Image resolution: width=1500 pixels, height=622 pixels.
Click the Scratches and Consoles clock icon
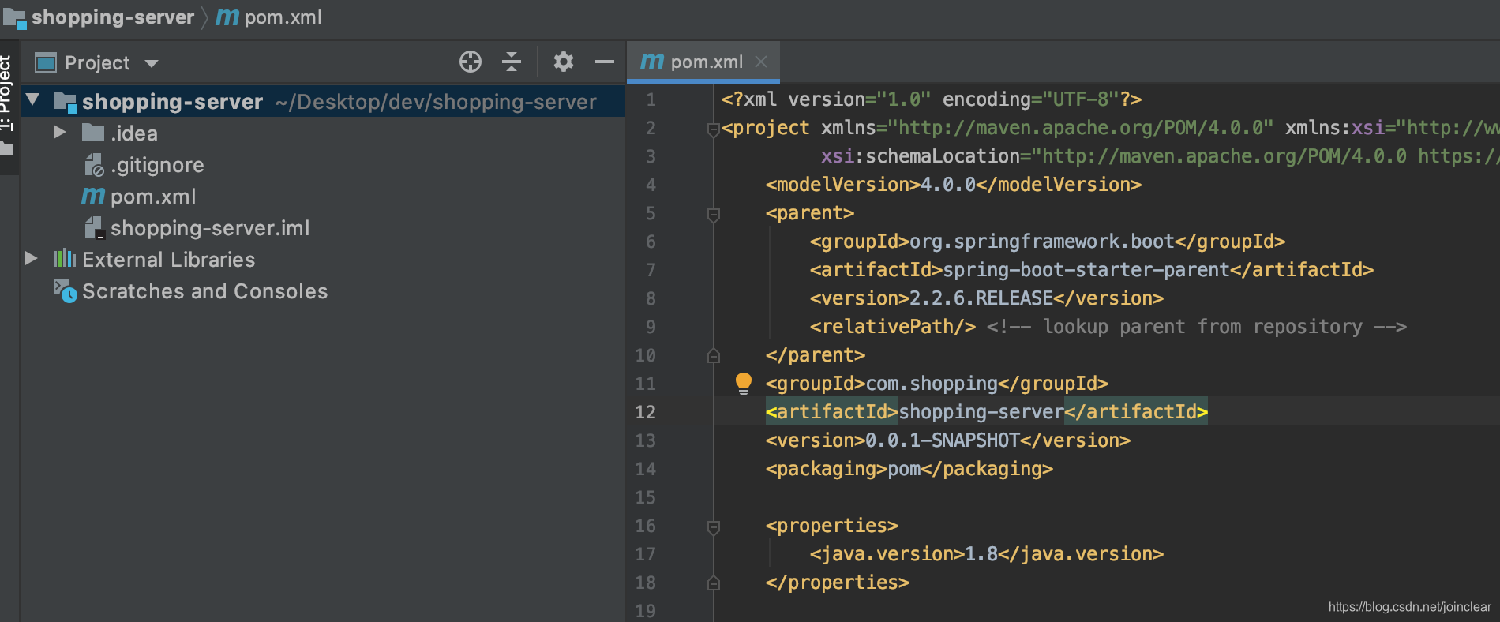[x=65, y=291]
